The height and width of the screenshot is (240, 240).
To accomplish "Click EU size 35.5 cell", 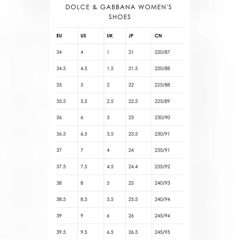I will coord(61,101).
